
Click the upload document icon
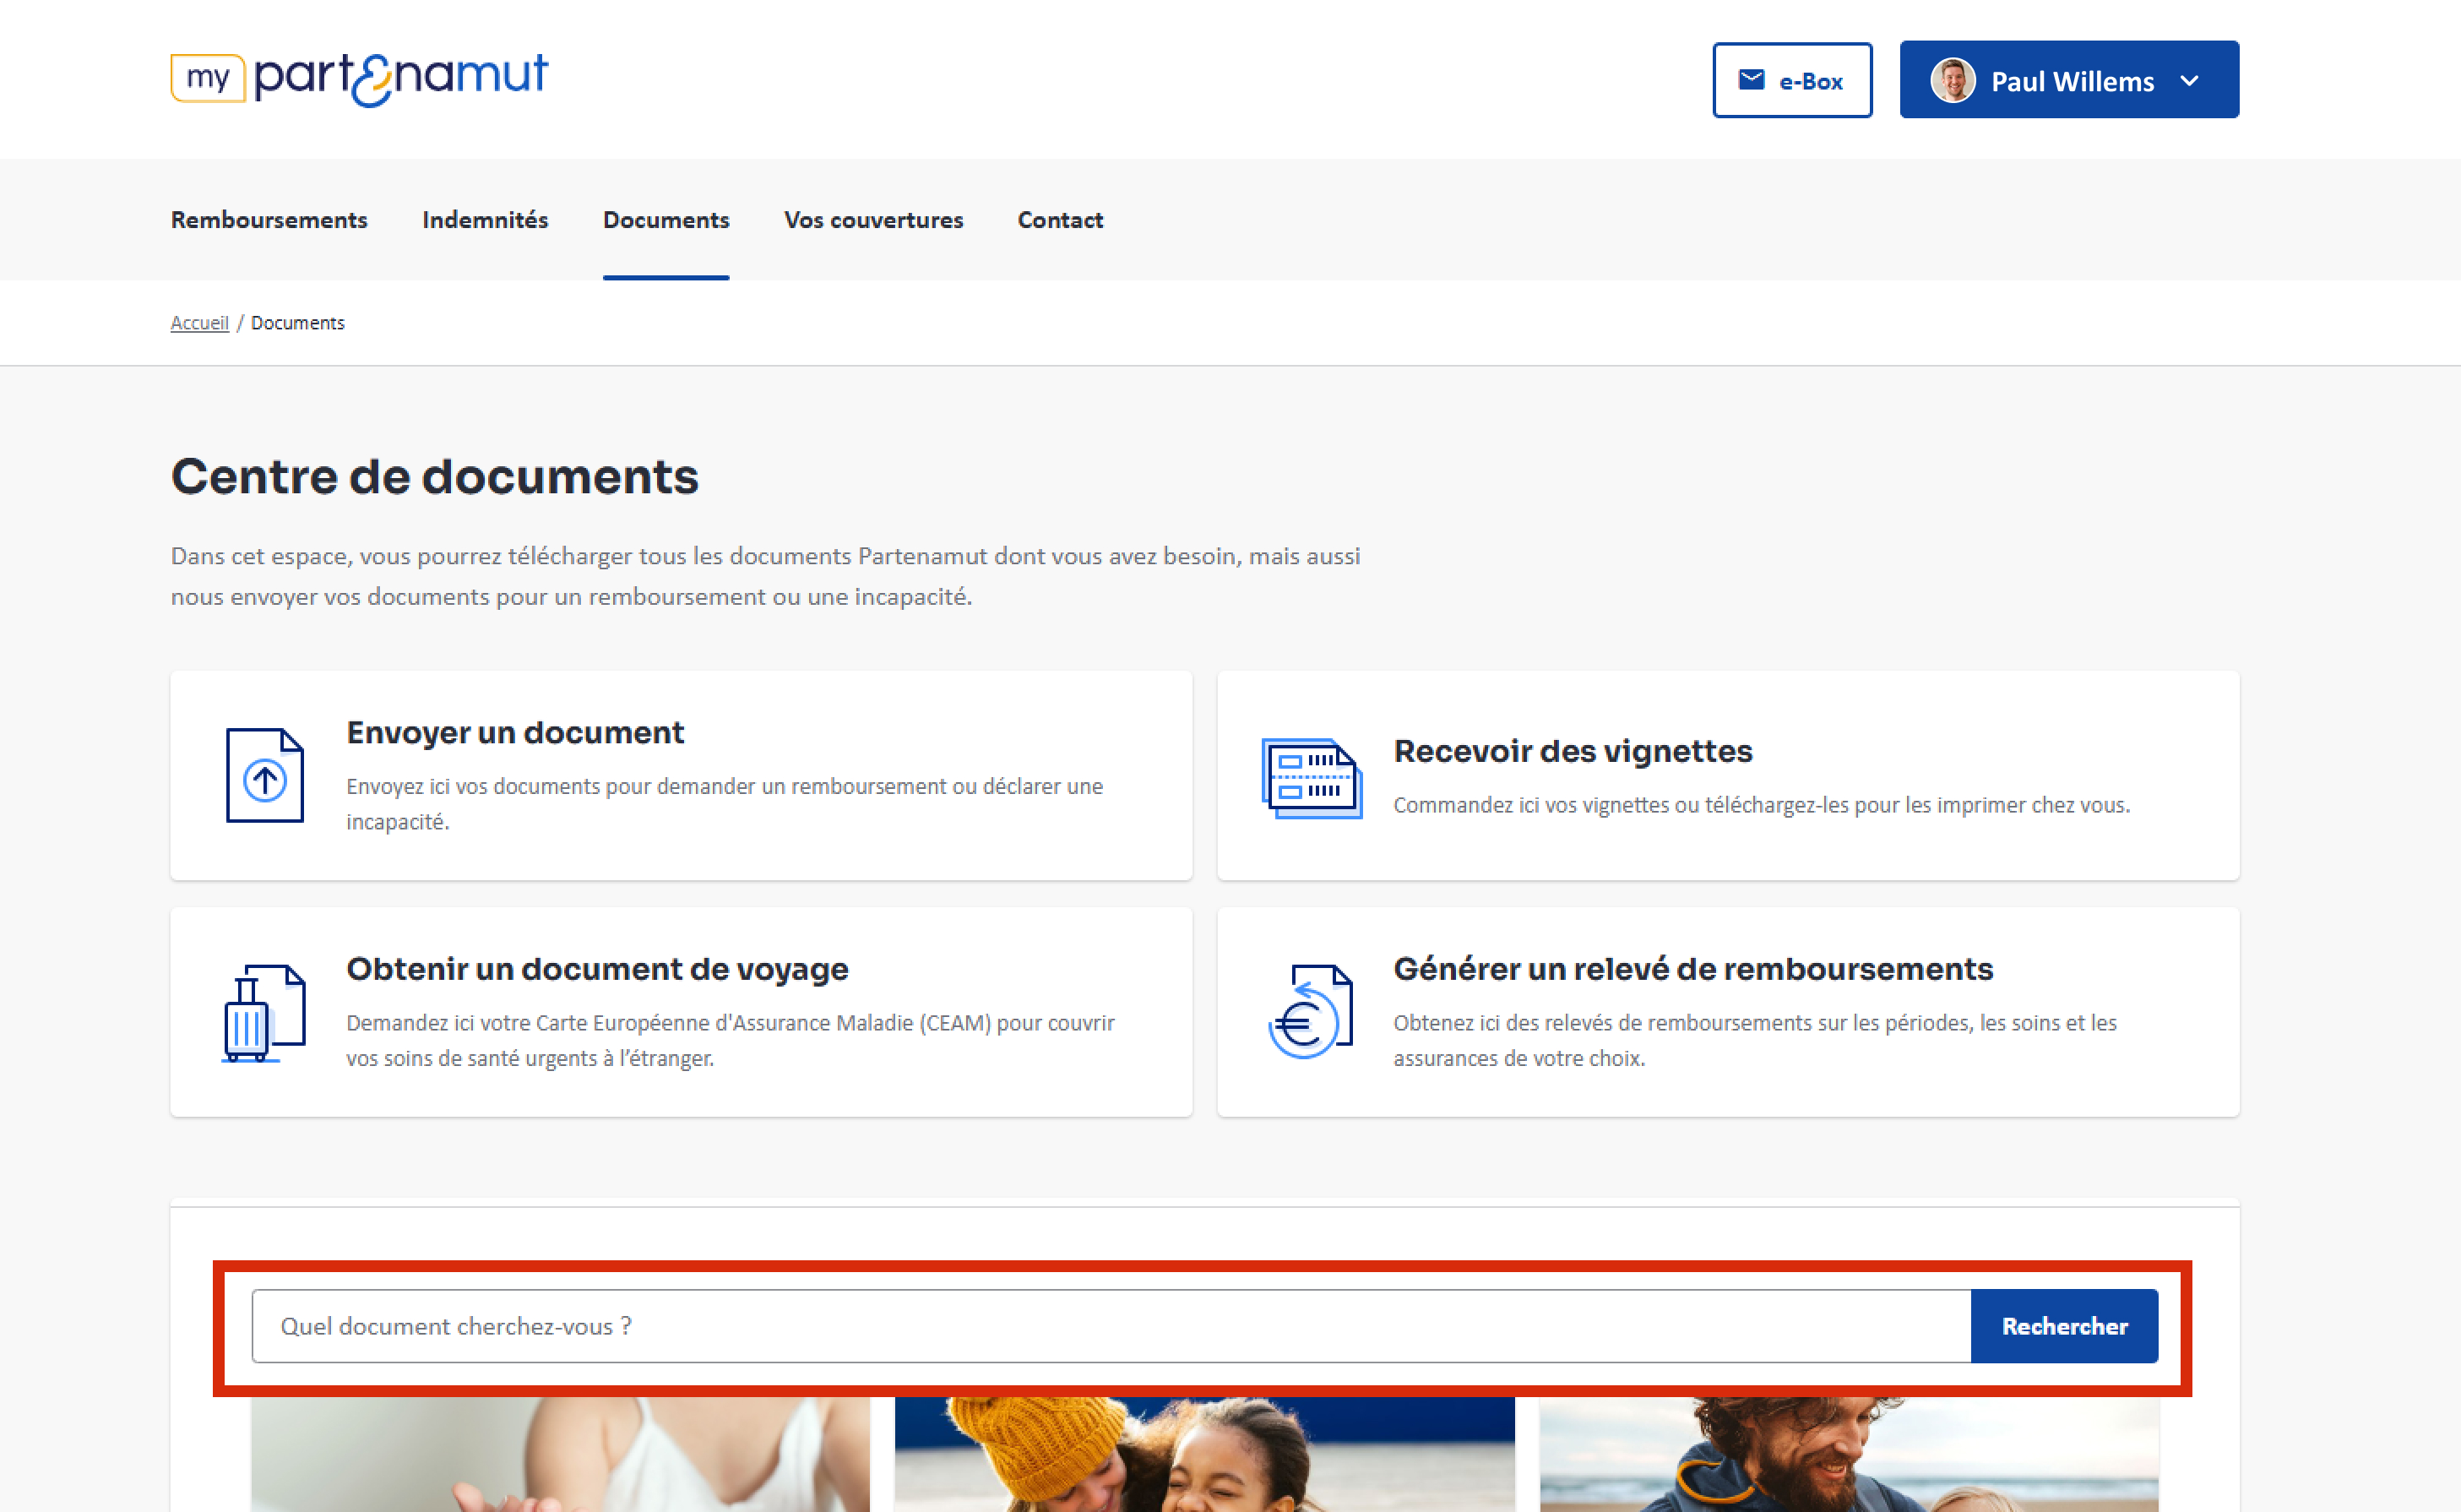pos(263,775)
